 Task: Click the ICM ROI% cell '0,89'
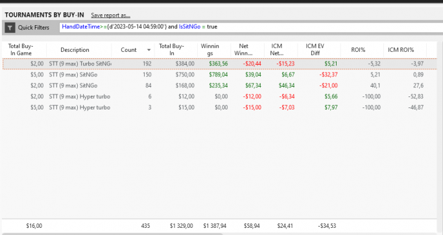pos(418,74)
